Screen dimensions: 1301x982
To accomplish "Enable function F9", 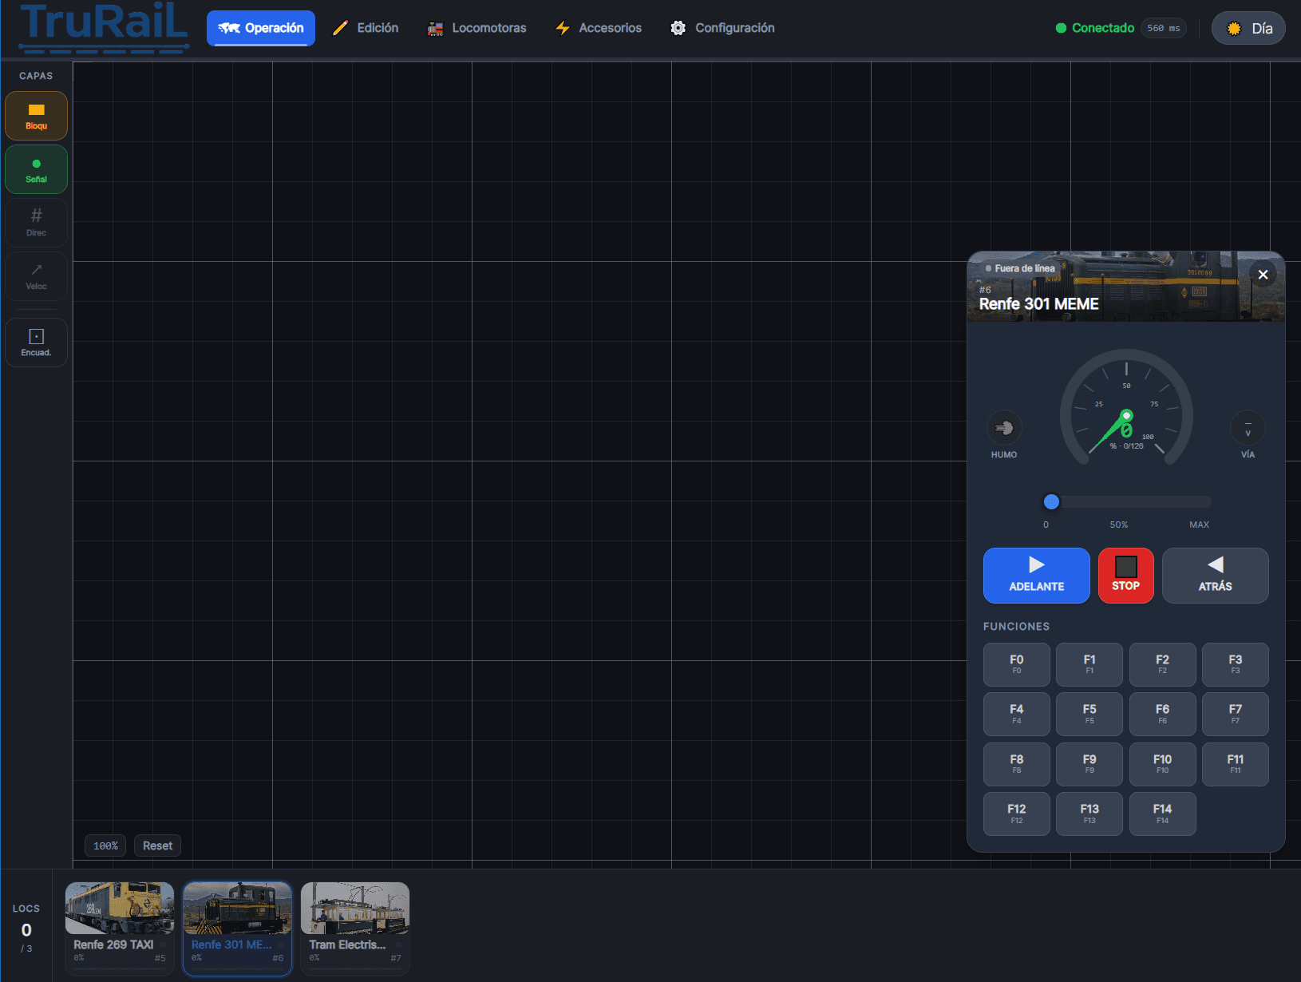I will click(1089, 764).
